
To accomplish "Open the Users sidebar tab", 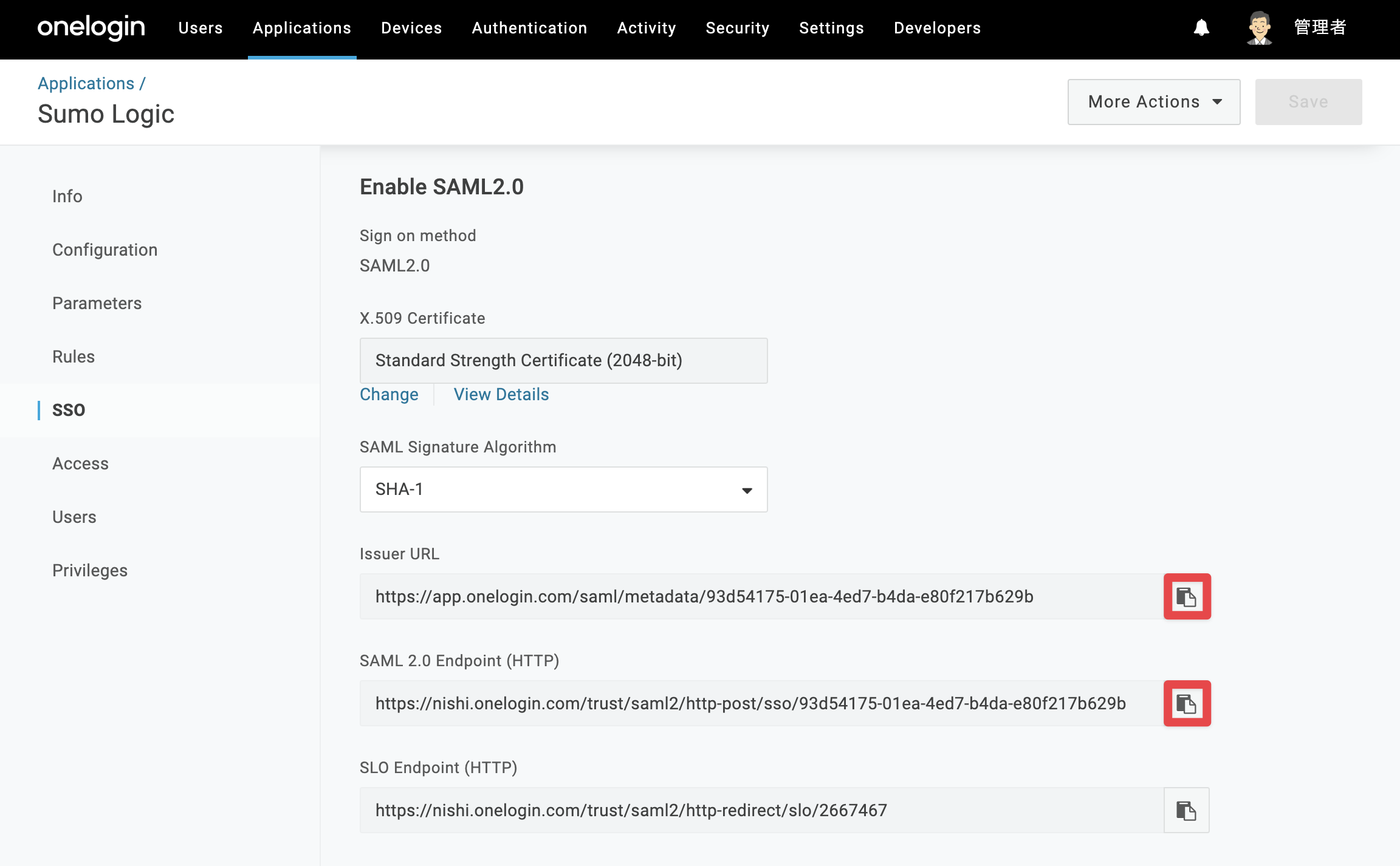I will (x=75, y=517).
